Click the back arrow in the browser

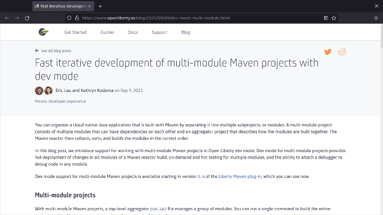[x=7, y=18]
